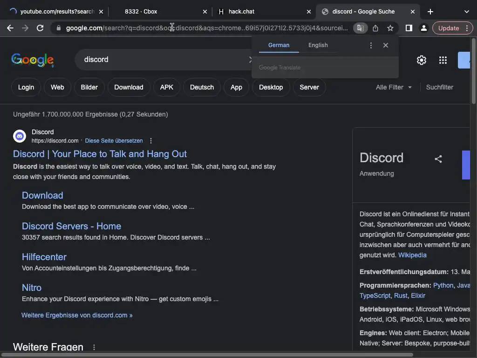Close the discord - Google Suche tab
477x358 pixels.
point(413,12)
